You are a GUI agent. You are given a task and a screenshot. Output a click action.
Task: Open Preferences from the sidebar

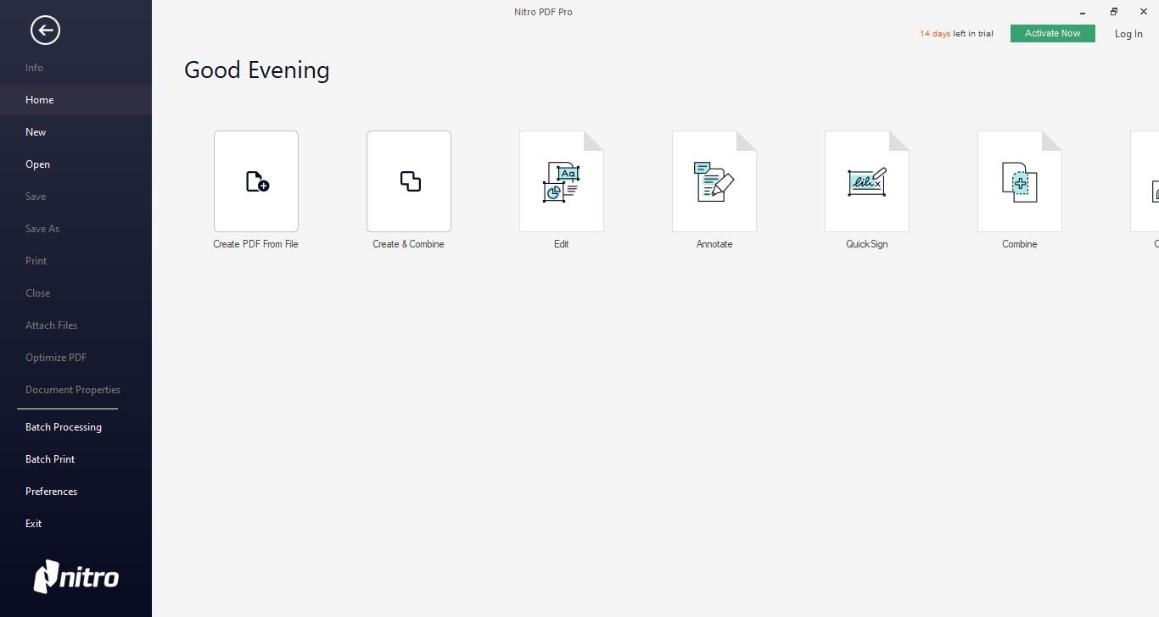[76, 492]
